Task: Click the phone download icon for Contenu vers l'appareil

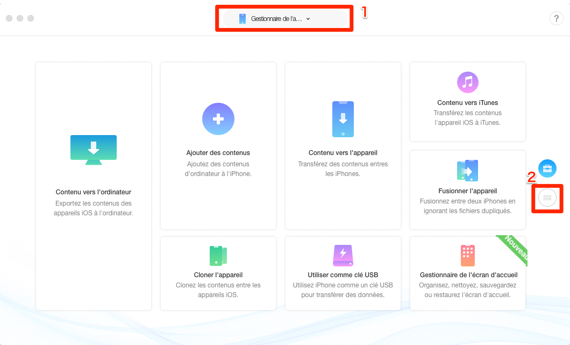Action: pos(343,119)
